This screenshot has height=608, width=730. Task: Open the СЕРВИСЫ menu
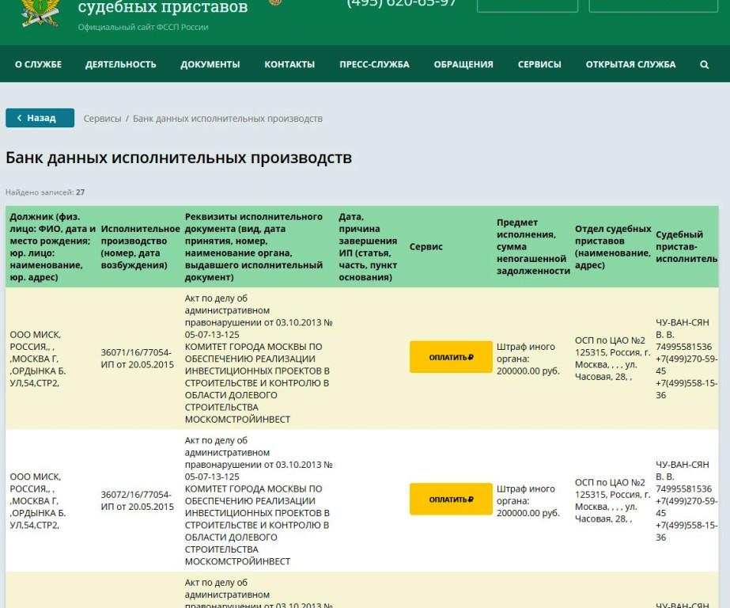[x=539, y=65]
